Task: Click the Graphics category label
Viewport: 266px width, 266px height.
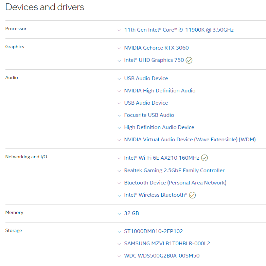Action: pos(15,47)
